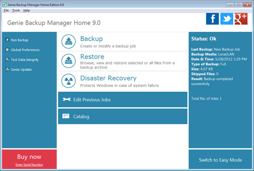254x171 pixels.
Task: Choose Test Data Integrity in sidebar
Action: click(25, 59)
